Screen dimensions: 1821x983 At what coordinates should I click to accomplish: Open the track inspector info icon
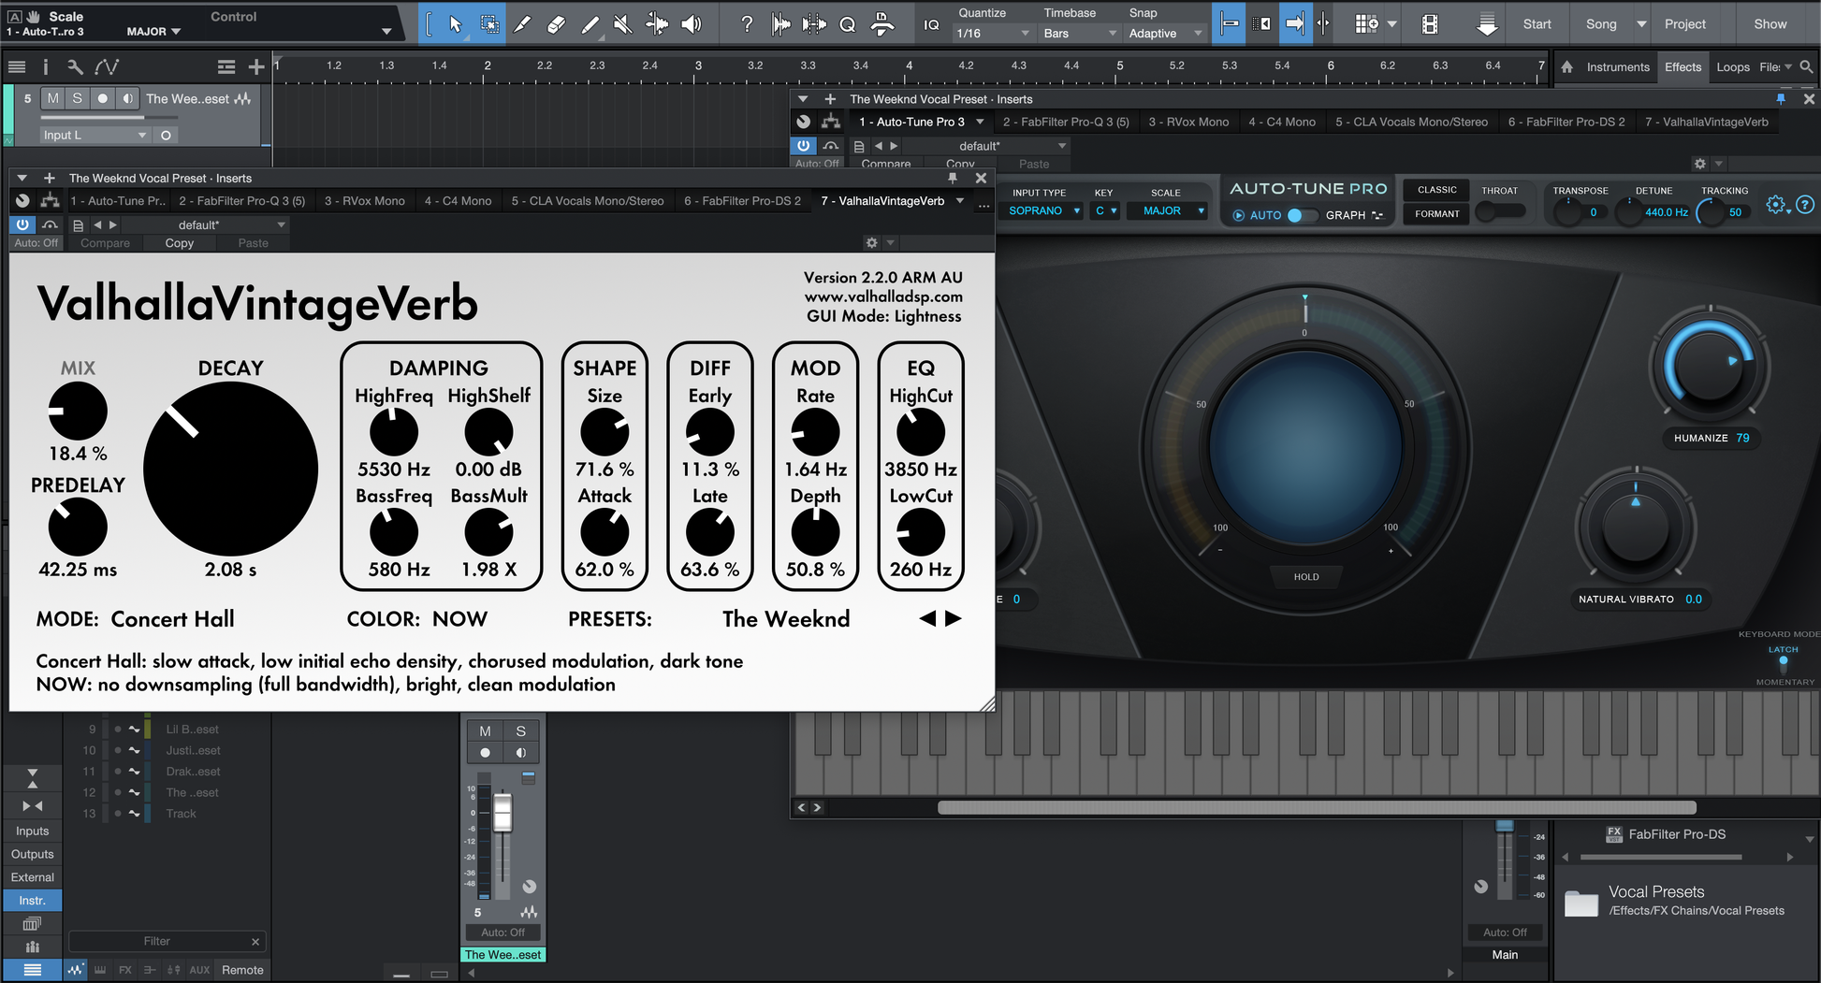[45, 66]
